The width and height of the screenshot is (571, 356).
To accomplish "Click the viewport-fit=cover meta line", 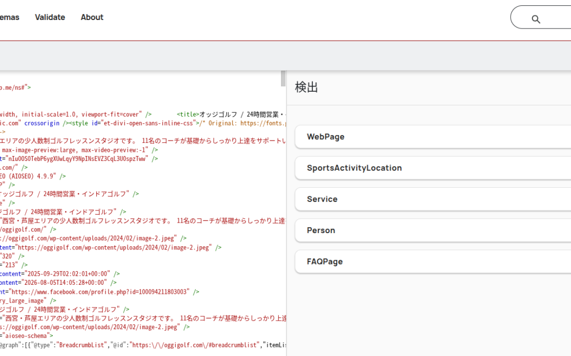I will tap(76, 114).
